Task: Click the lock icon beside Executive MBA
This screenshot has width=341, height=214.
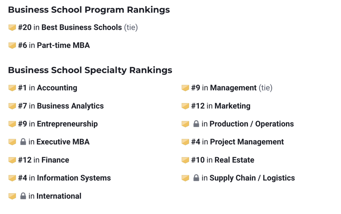Action: (x=23, y=142)
